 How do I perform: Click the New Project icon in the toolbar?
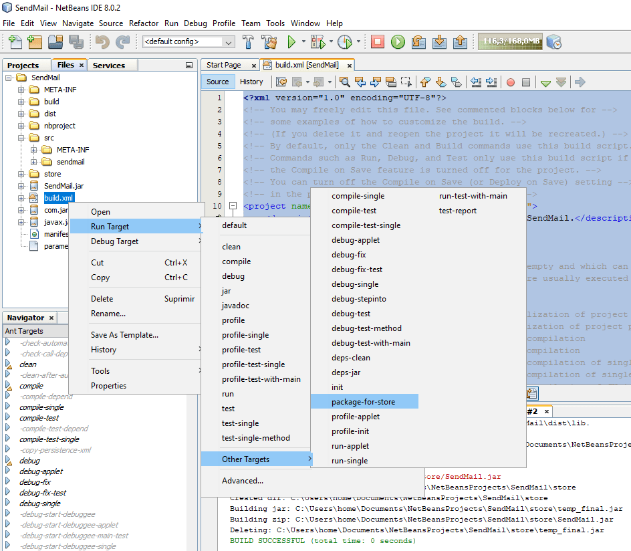pyautogui.click(x=35, y=41)
